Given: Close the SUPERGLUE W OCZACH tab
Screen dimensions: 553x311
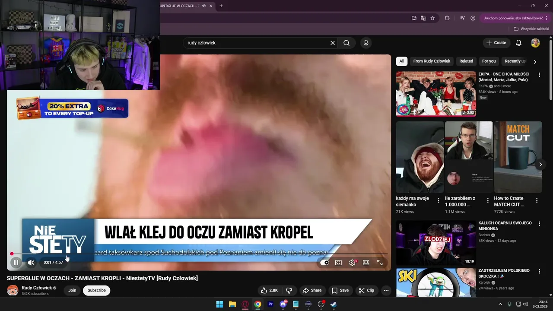Looking at the screenshot, I should pos(210,6).
